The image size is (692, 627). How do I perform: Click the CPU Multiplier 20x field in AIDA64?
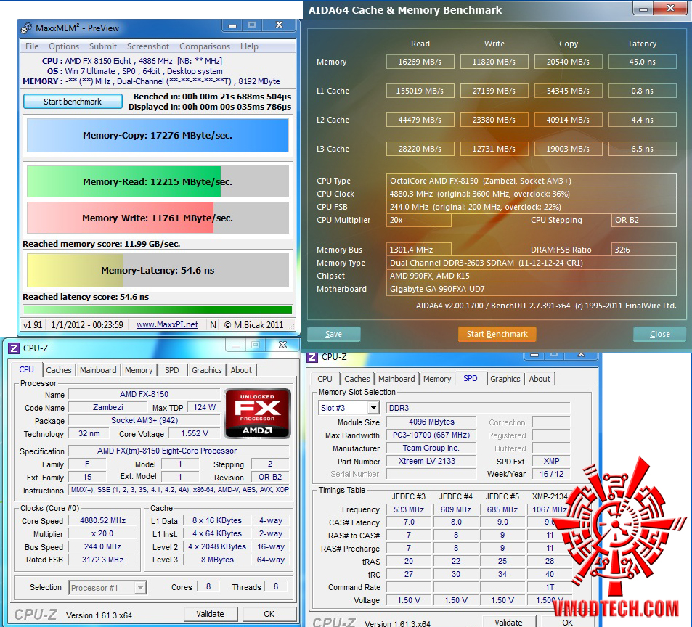(418, 220)
